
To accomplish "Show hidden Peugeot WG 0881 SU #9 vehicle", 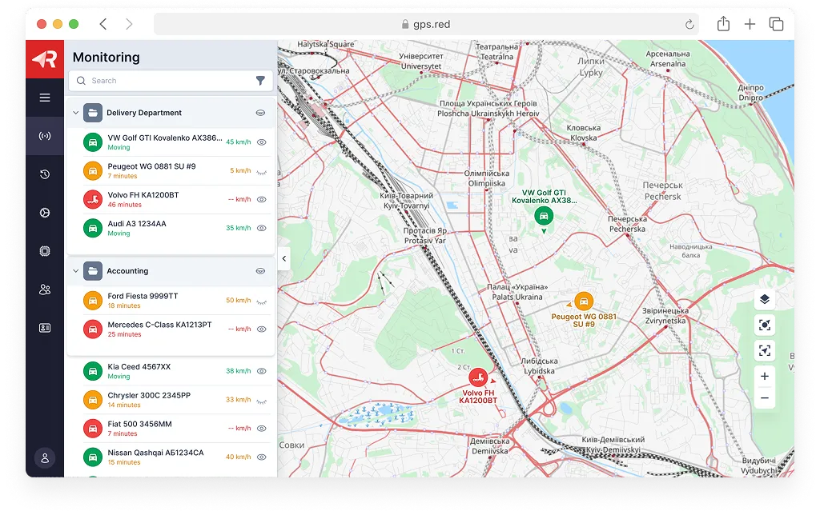I will [x=261, y=171].
